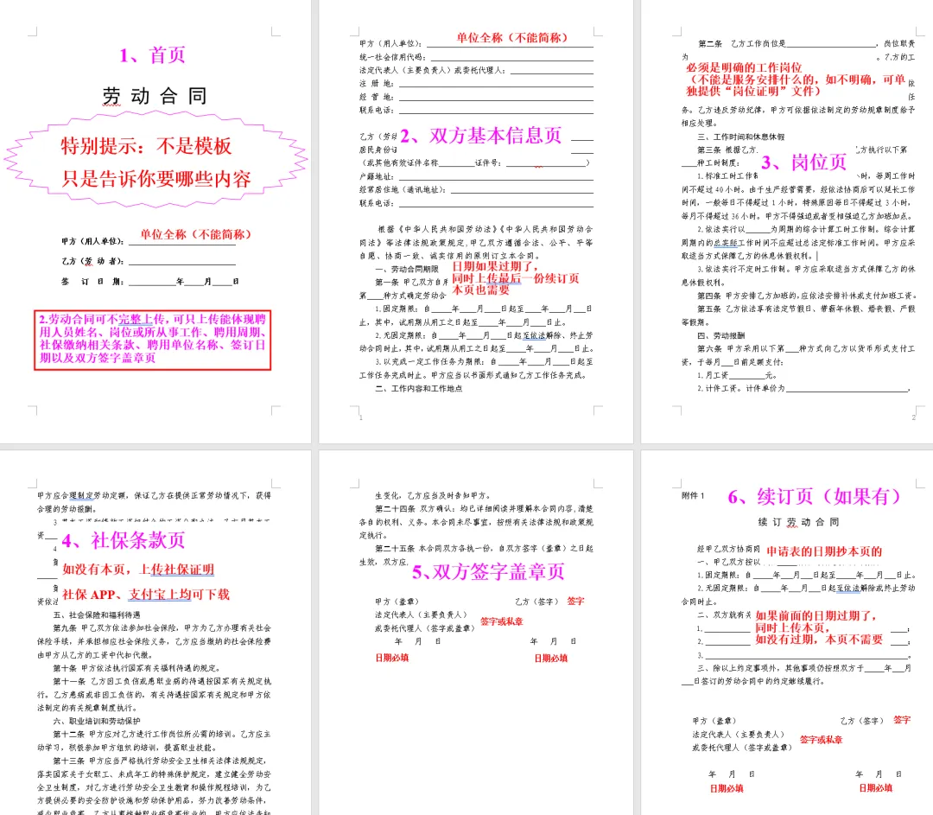Click the "第二条 乙方工作岗位是" line
This screenshot has width=933, height=815.
pos(806,43)
